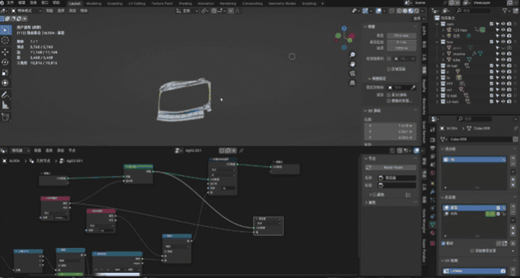Click the outliner search field
Screen dimensions: 520x278
[x=473, y=11]
